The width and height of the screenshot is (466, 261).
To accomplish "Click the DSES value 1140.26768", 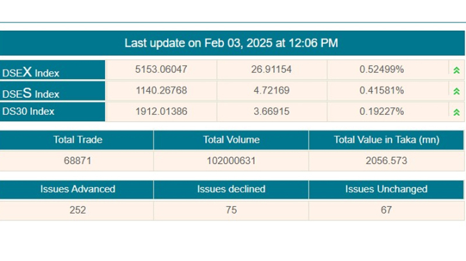I will [x=161, y=90].
